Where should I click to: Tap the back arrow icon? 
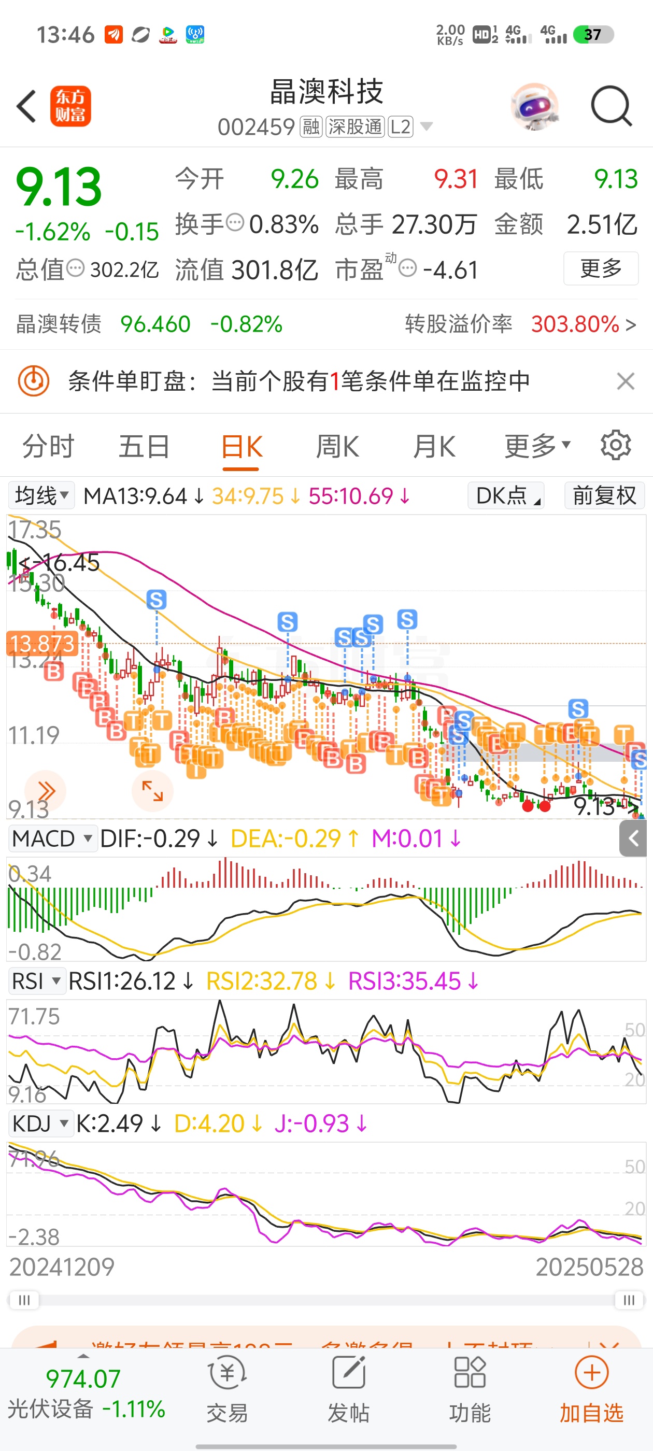[26, 106]
